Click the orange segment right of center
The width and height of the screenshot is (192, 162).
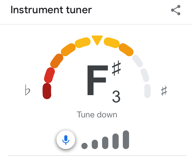coord(126,50)
